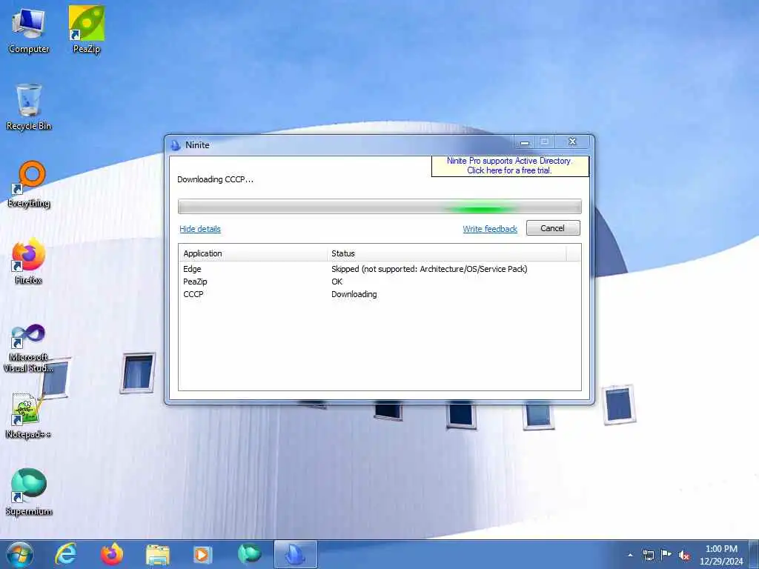759x569 pixels.
Task: Open the PeaZip desktop shortcut
Action: (x=86, y=30)
